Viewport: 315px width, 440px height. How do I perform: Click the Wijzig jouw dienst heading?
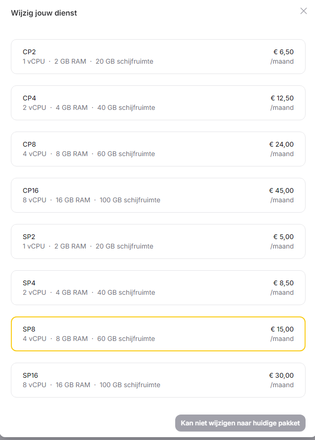point(44,13)
